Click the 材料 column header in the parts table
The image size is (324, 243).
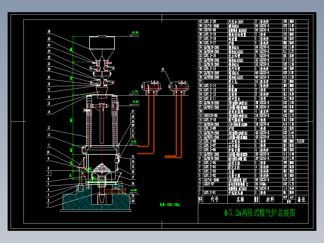270,199
